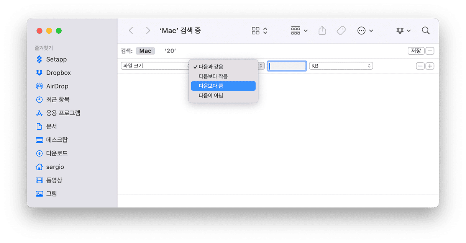Open the group-by view options dropdown
466x243 pixels.
[299, 31]
